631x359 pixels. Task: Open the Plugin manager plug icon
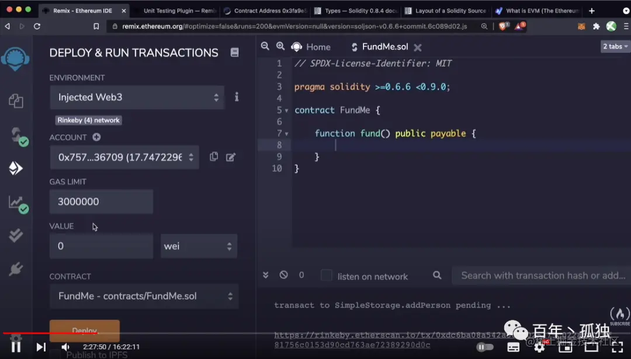coord(16,269)
